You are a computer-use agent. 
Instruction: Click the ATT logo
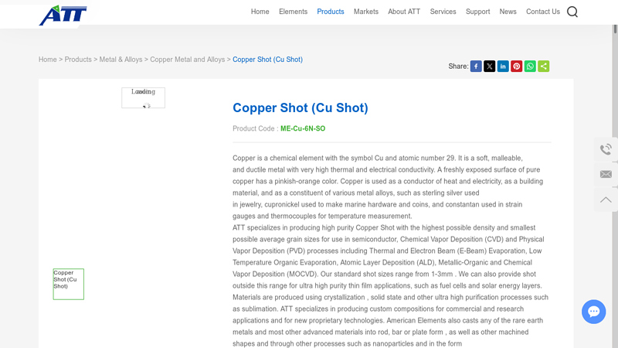click(x=63, y=15)
